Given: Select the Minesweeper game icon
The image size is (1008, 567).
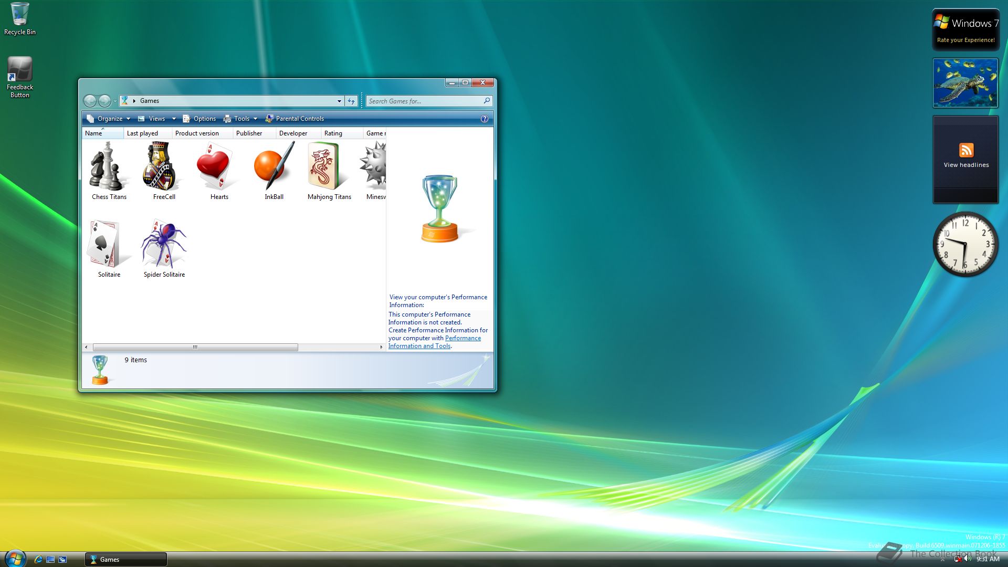Looking at the screenshot, I should (374, 171).
